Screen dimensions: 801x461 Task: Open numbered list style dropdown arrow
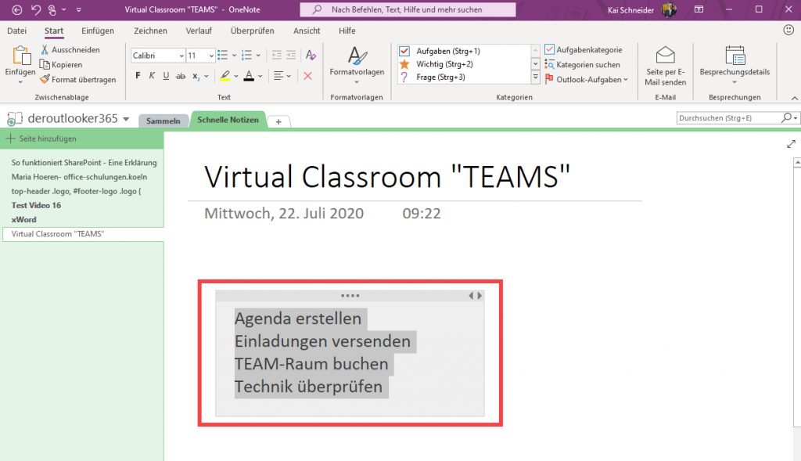pyautogui.click(x=258, y=56)
